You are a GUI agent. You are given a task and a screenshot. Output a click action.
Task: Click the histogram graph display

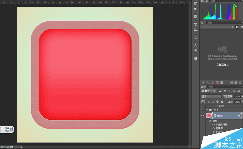(x=220, y=11)
